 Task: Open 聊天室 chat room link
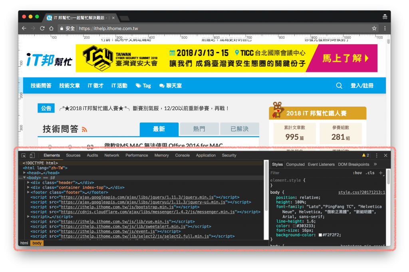click(171, 85)
